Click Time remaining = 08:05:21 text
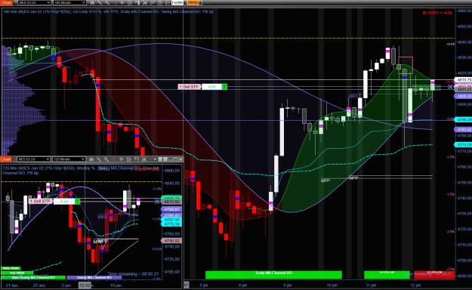Image resolution: width=472 pixels, height=290 pixels. (133, 273)
